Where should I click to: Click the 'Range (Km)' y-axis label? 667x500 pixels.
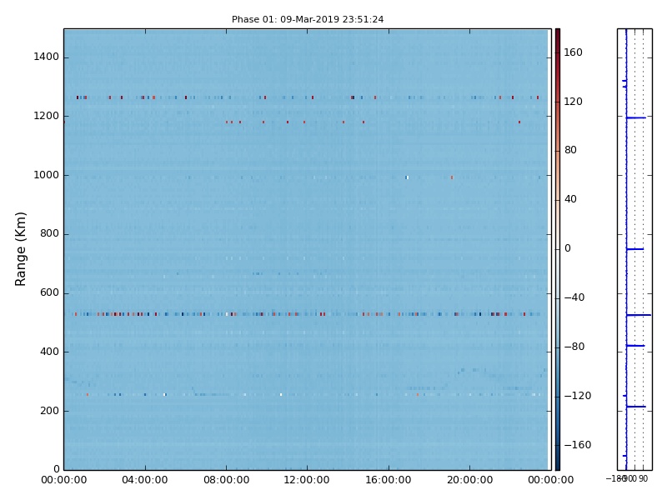[x=20, y=249]
